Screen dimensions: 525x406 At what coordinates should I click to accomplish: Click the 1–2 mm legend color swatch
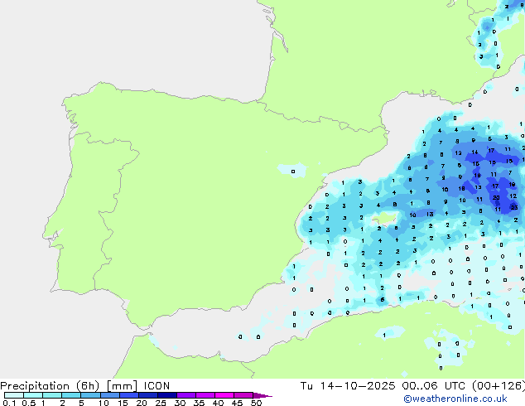point(52,395)
